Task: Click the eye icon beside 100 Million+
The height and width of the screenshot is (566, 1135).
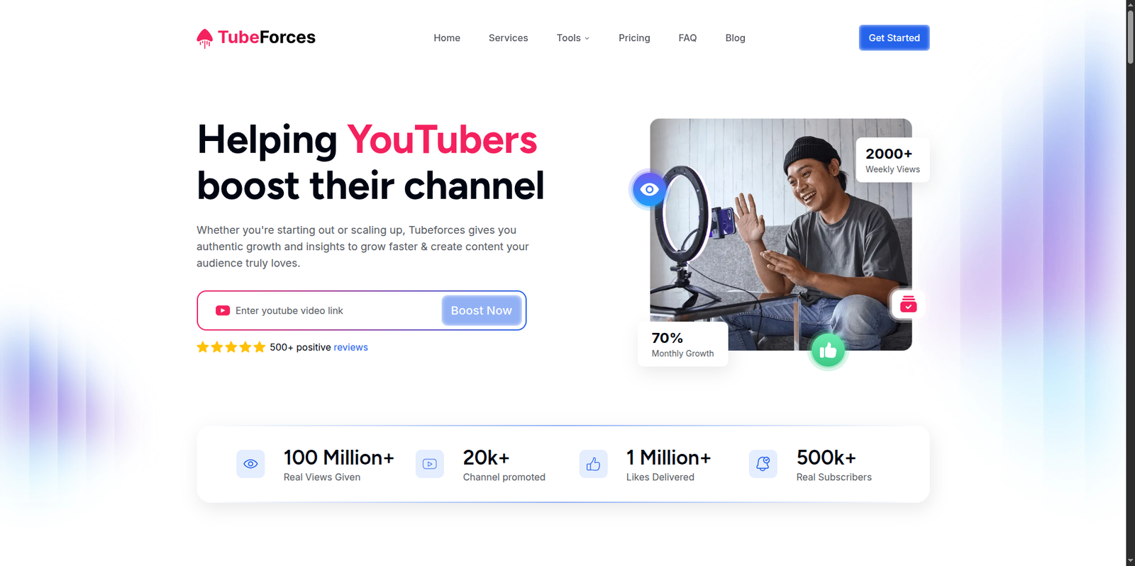Action: (x=250, y=464)
